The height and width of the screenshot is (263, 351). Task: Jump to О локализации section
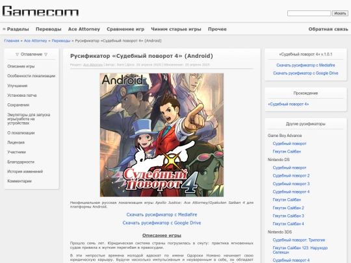click(x=21, y=133)
